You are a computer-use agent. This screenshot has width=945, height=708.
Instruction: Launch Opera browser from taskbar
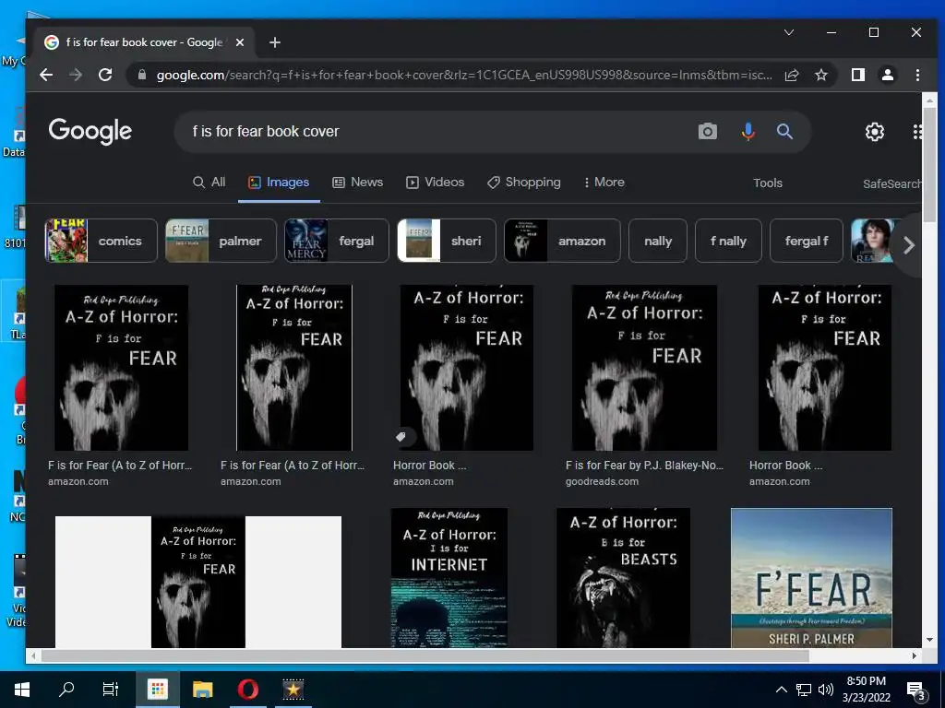pyautogui.click(x=247, y=690)
